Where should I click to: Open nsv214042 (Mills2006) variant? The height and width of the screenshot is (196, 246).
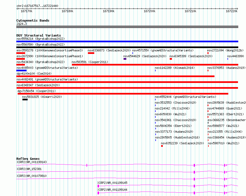pyautogui.click(x=172, y=108)
